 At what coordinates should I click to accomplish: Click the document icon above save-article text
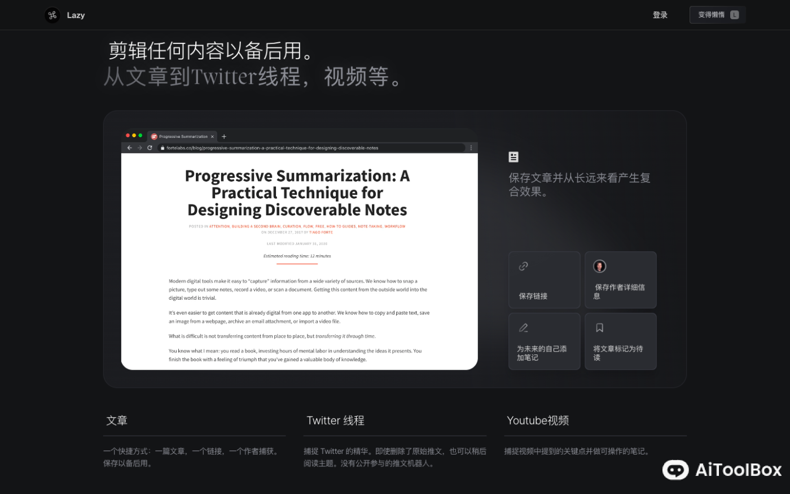(513, 157)
